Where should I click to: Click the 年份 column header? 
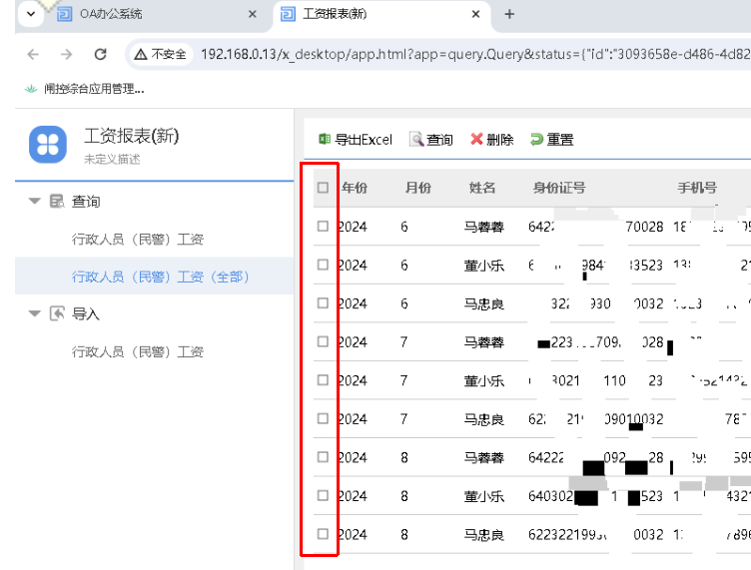coord(355,188)
